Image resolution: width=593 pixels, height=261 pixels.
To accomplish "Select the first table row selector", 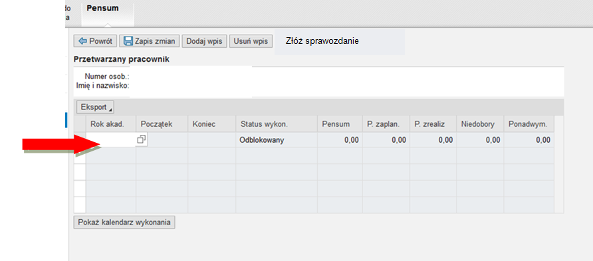I will point(80,139).
